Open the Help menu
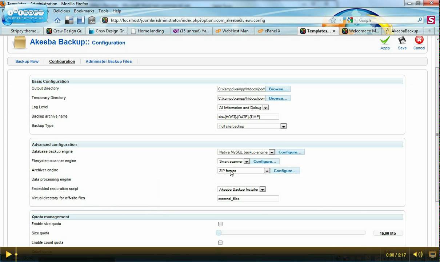 click(x=117, y=11)
